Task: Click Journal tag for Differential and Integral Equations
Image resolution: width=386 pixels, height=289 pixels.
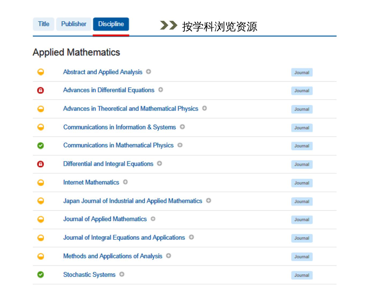Action: (302, 165)
